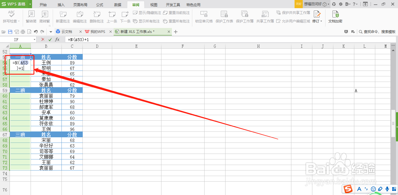The height and width of the screenshot is (195, 398).
Task: Click the printer icon in quick access bar
Action: pyautogui.click(x=23, y=32)
